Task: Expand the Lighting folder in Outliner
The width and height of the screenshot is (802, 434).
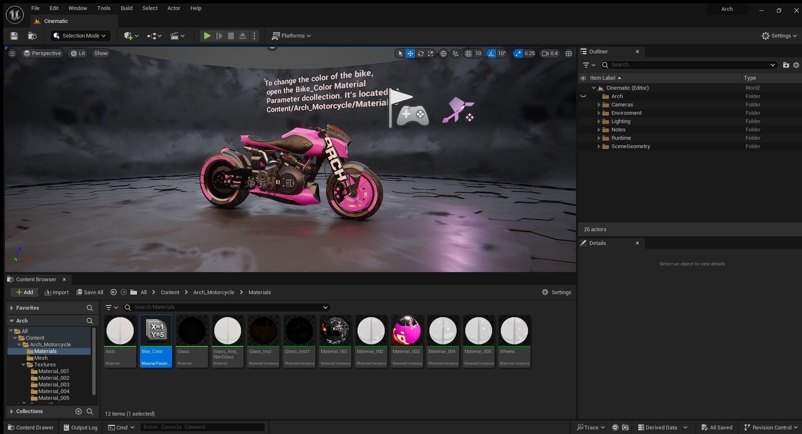Action: tap(599, 121)
